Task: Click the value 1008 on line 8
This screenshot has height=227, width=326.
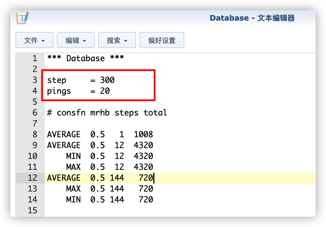Action: [x=143, y=135]
